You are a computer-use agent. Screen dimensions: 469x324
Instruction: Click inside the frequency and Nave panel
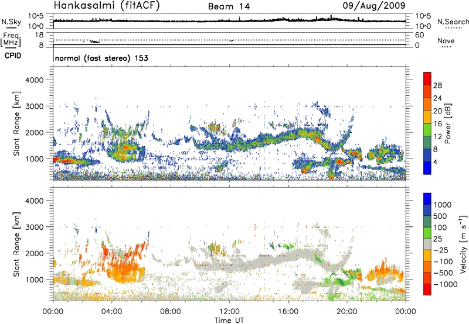tap(229, 40)
